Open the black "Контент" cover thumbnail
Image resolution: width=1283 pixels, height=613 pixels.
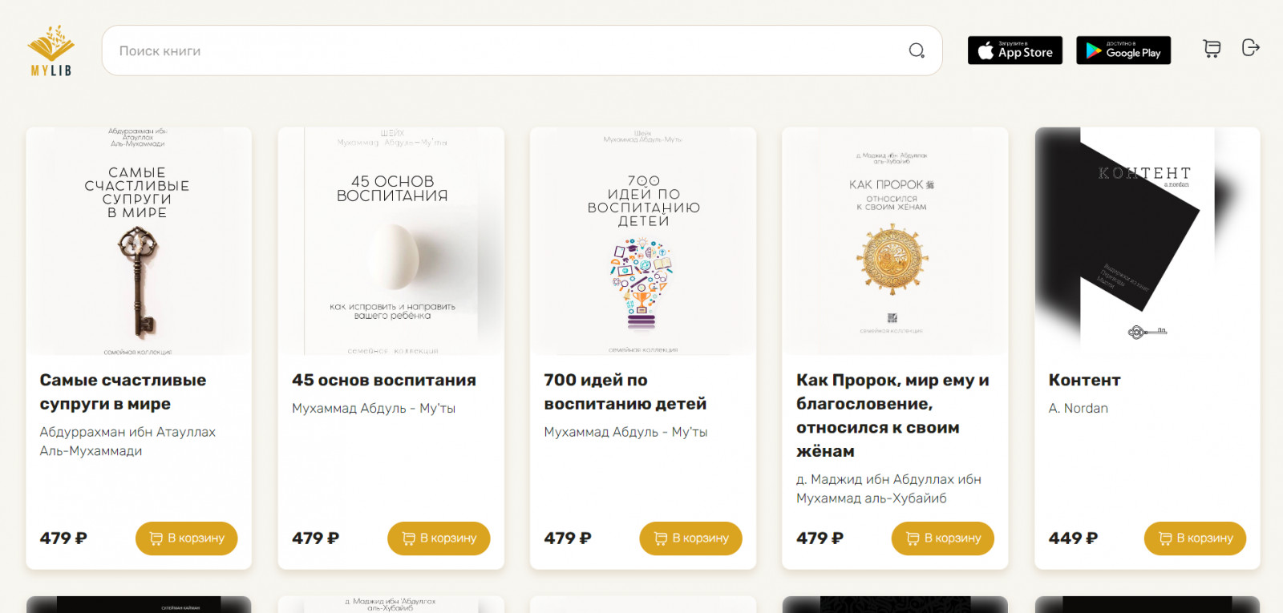[x=1147, y=241]
